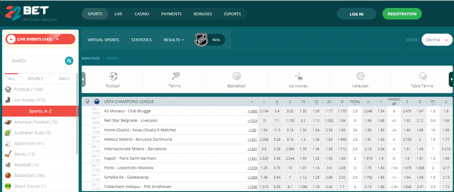Click into the Search input field
Screen dimensions: 454x192
tap(35, 61)
